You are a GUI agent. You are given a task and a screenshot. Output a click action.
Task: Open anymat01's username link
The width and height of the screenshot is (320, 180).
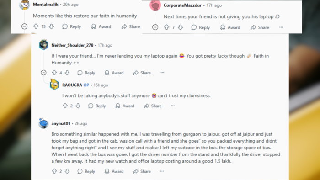click(x=61, y=123)
